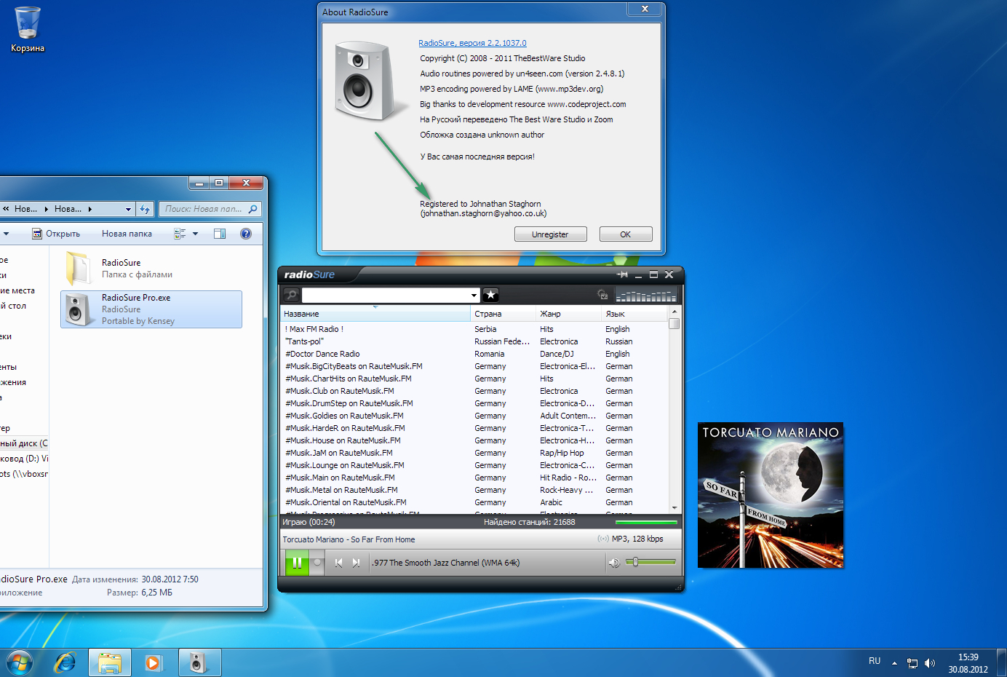This screenshot has width=1007, height=677.
Task: Close the About RadioSure dialog
Action: coord(645,9)
